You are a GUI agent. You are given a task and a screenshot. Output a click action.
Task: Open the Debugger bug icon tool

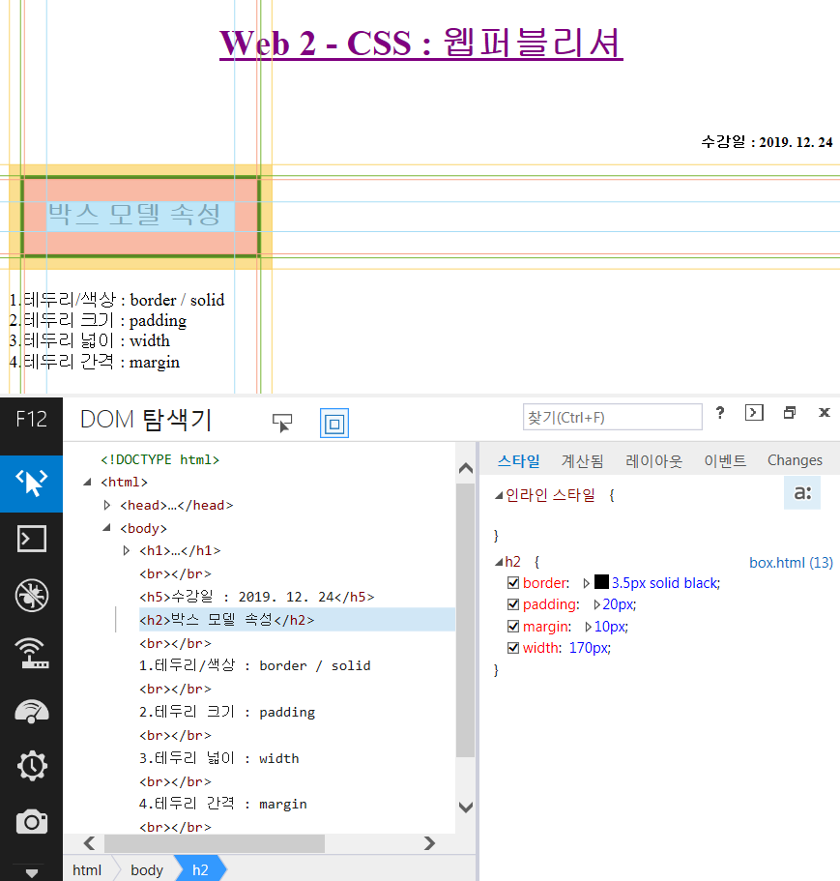tap(32, 595)
